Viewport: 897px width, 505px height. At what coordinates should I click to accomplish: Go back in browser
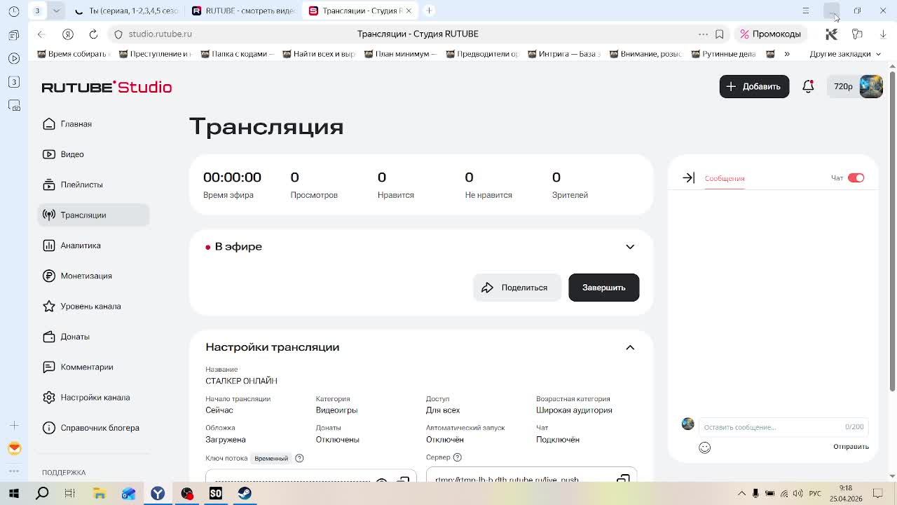pos(41,34)
